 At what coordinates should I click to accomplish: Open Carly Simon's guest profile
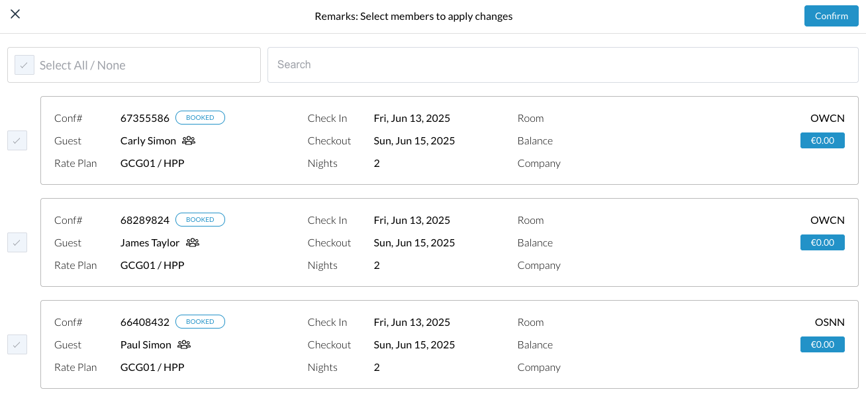[148, 140]
